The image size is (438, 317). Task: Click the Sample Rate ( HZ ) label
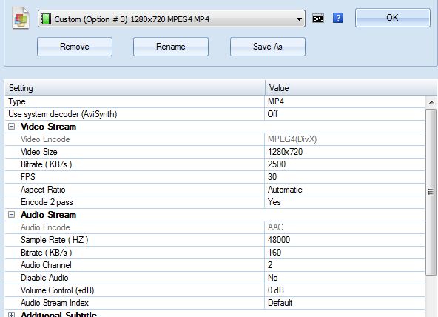coord(55,240)
